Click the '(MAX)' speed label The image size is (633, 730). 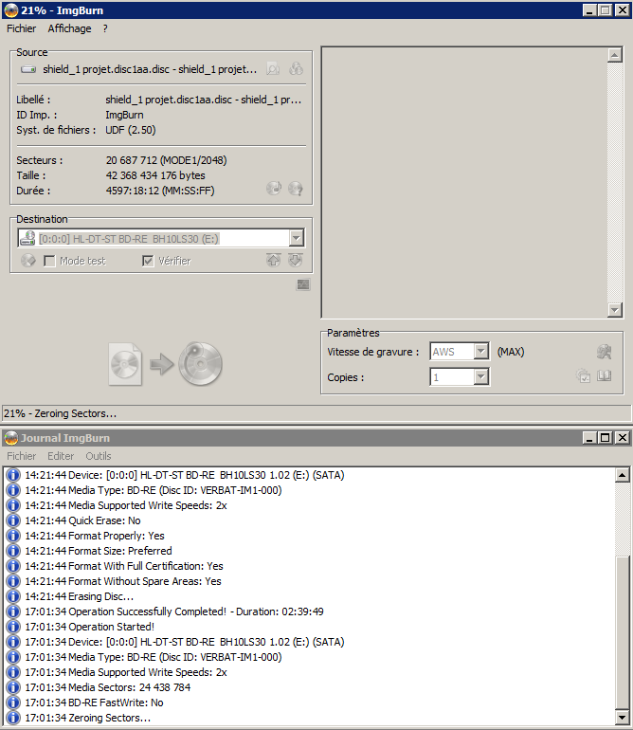coord(511,352)
